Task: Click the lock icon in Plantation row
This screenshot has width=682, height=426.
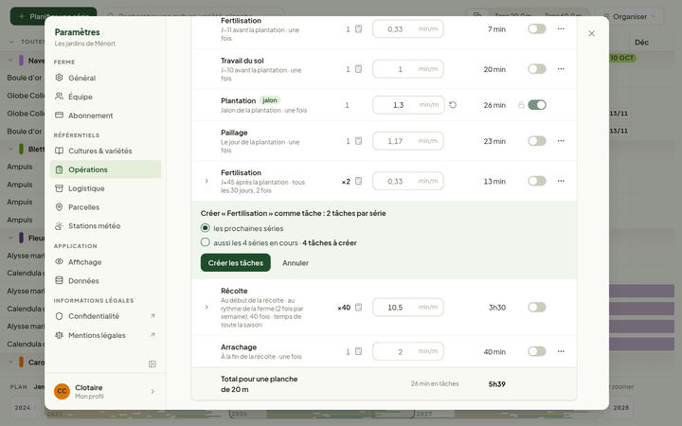Action: coord(521,105)
